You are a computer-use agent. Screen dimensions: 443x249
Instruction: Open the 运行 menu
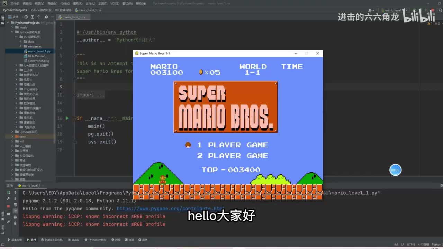[90, 3]
